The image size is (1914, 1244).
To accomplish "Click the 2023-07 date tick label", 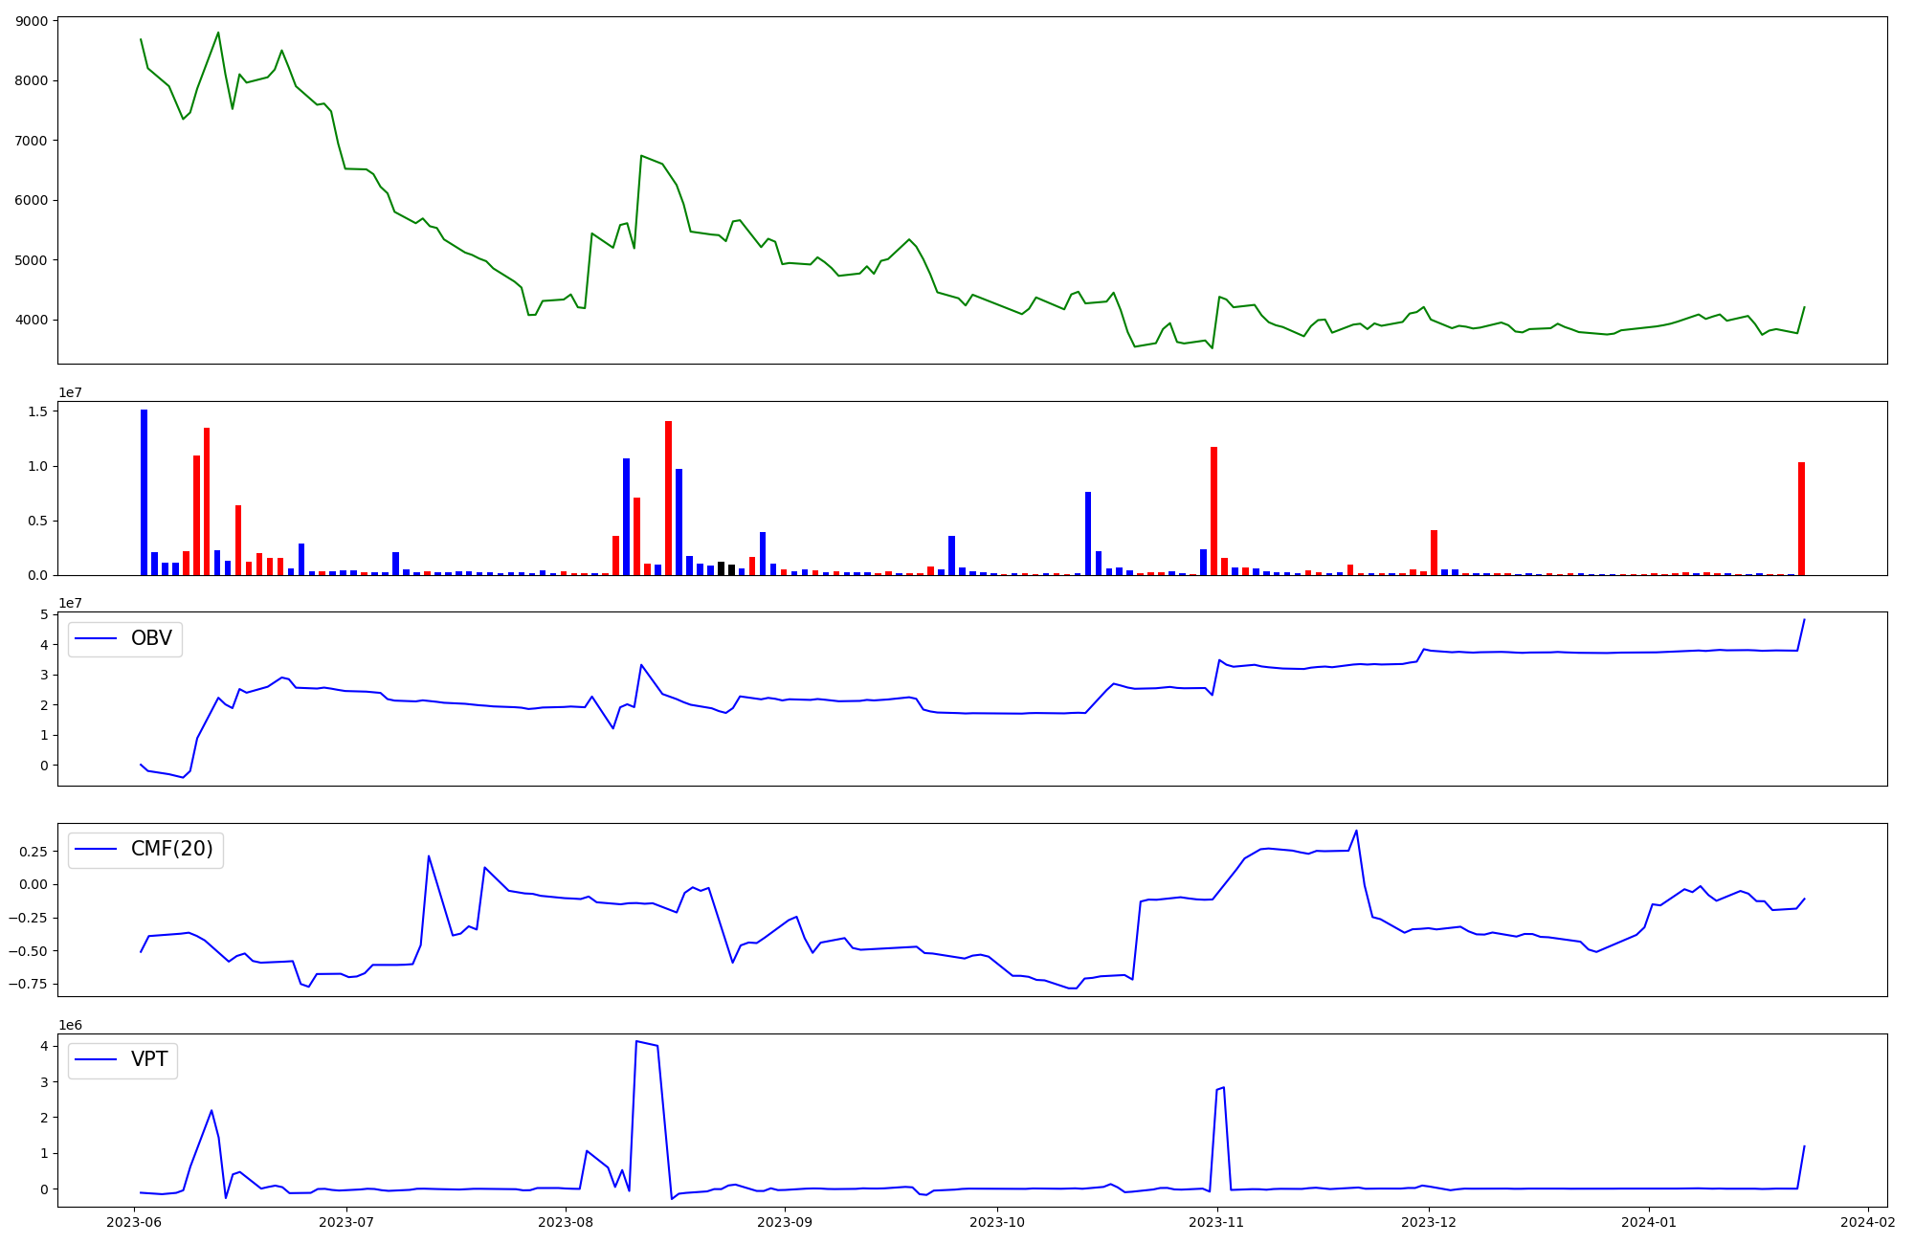I will [345, 1222].
